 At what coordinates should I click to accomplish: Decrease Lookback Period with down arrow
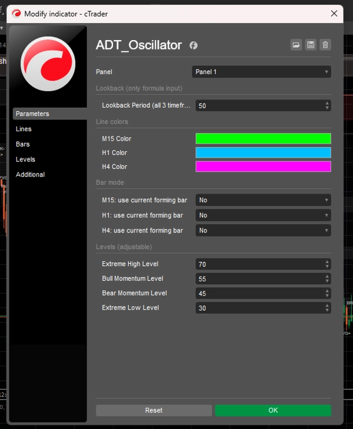click(x=327, y=108)
